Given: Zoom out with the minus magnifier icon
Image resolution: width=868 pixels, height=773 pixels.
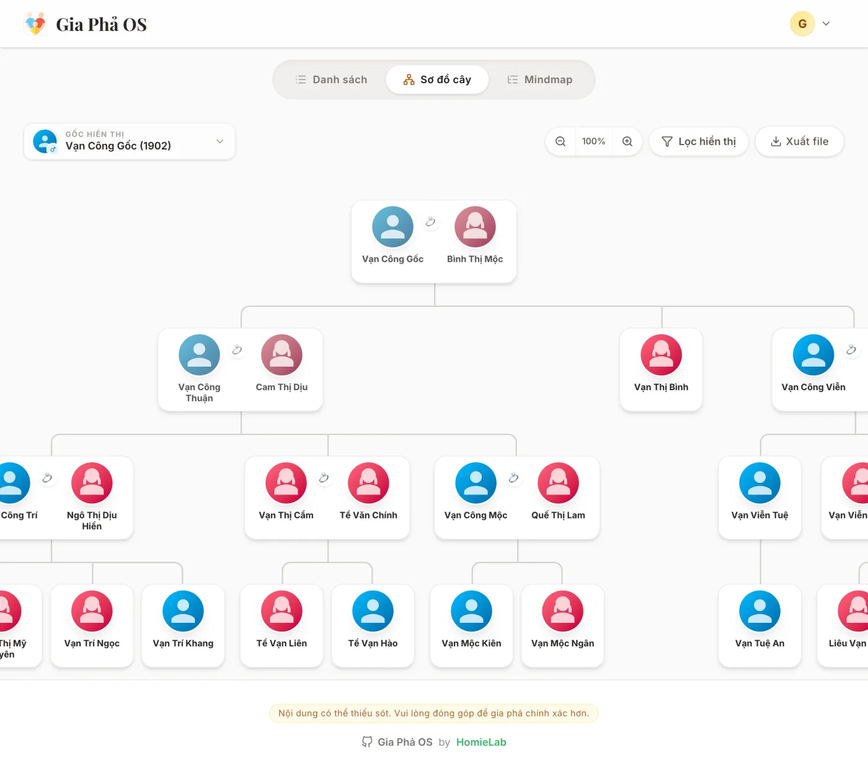Looking at the screenshot, I should 560,141.
